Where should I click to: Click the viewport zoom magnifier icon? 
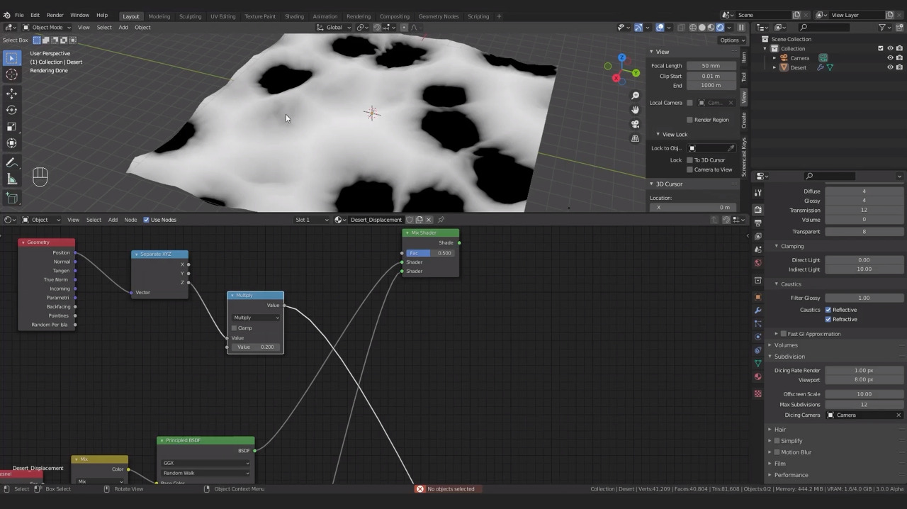click(635, 96)
